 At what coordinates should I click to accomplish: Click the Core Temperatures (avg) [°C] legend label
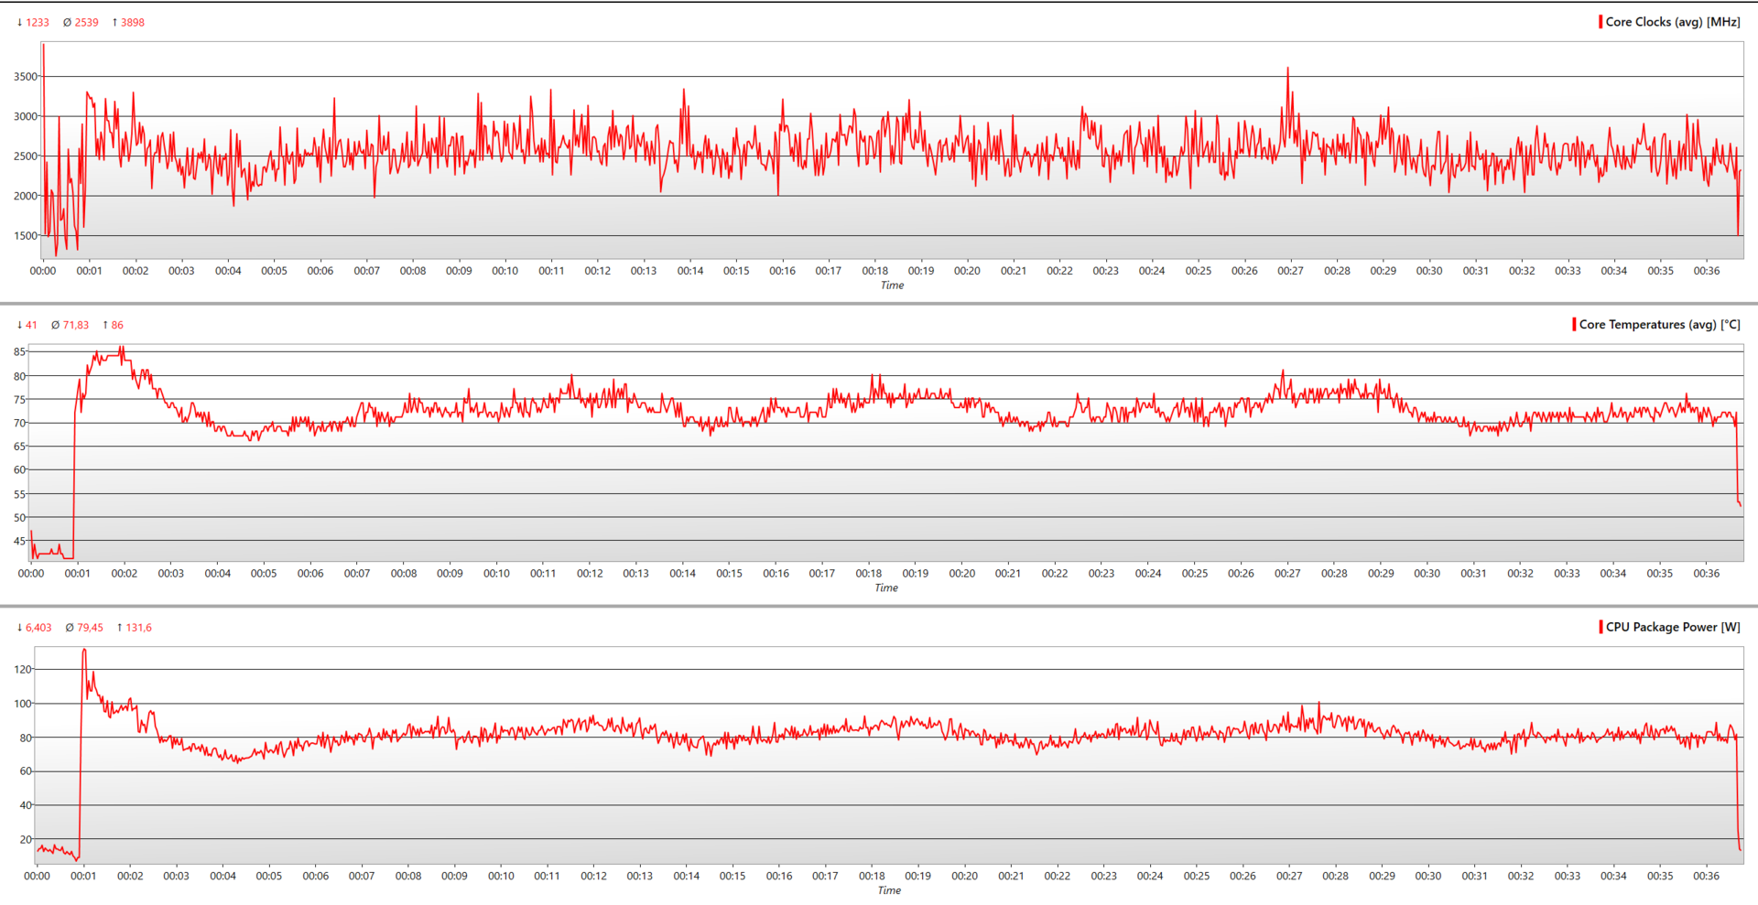tap(1659, 325)
